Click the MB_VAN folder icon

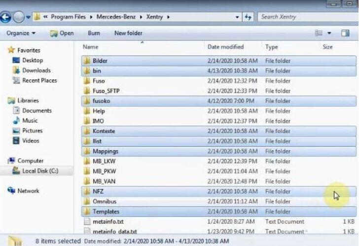pyautogui.click(x=87, y=181)
